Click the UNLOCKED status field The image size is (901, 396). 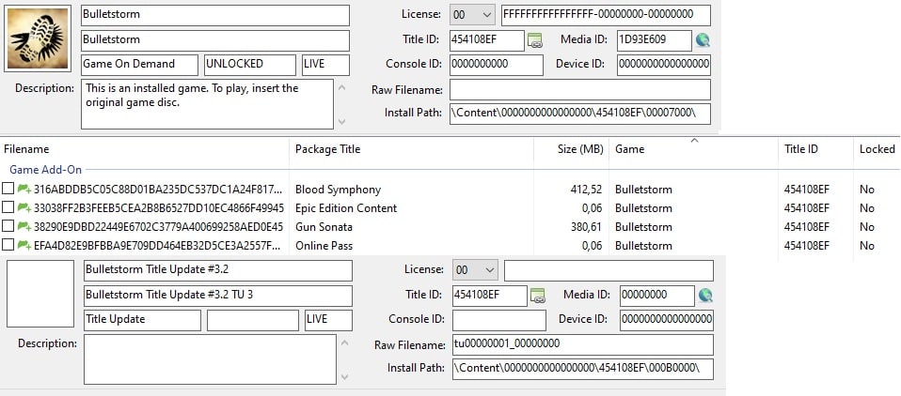coord(250,65)
